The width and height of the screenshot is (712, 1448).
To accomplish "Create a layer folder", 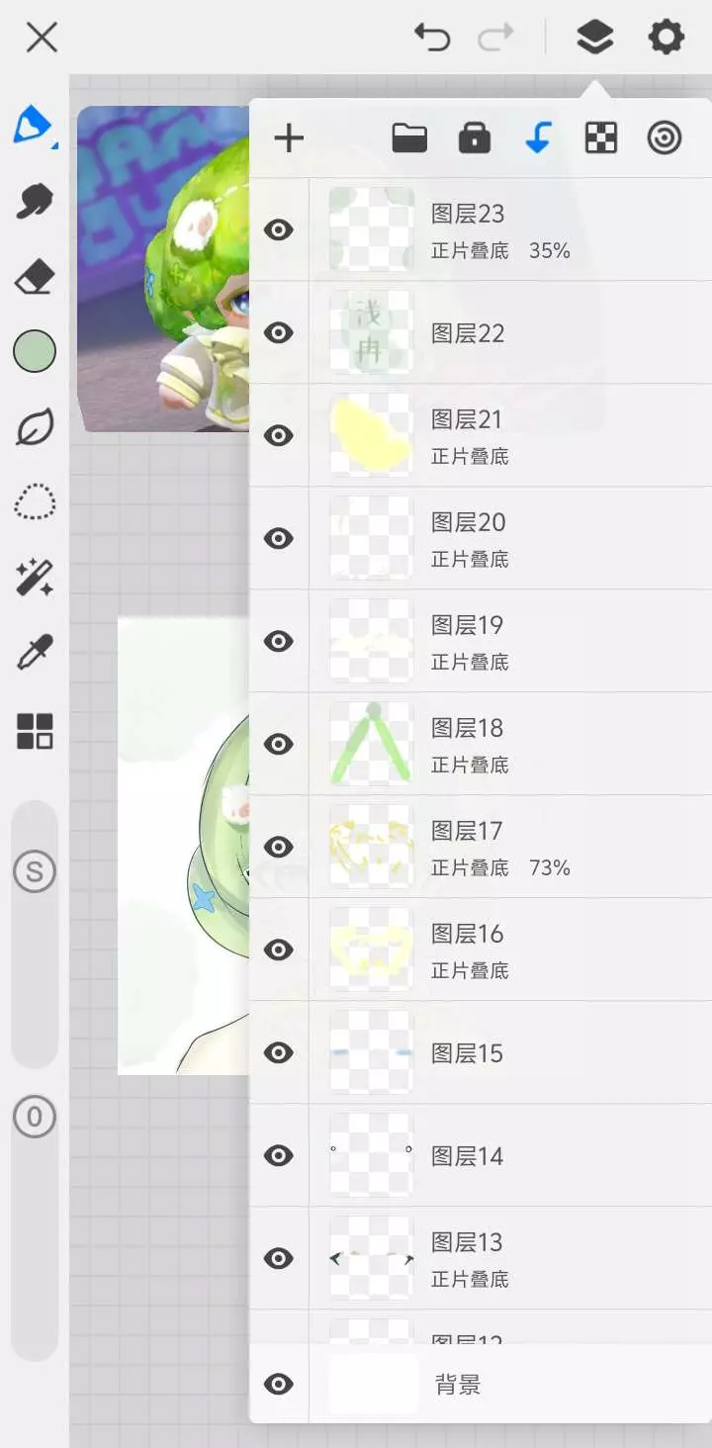I will (x=409, y=138).
